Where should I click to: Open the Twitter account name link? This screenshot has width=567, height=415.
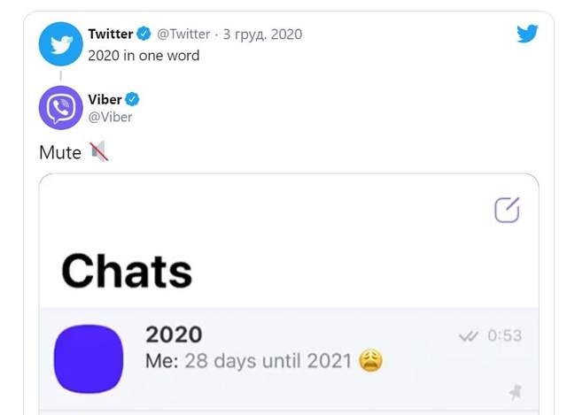coord(110,35)
